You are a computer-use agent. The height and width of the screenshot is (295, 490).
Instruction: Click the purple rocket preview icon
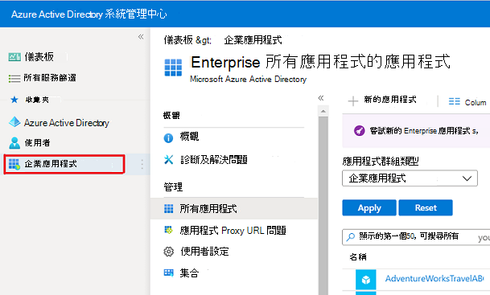359,130
